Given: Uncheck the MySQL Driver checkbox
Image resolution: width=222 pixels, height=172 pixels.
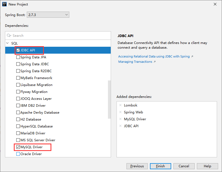Looking at the screenshot, I should tap(18, 147).
